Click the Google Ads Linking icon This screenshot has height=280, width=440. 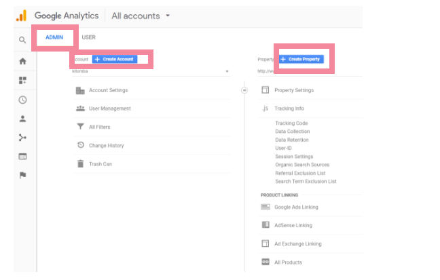pyautogui.click(x=265, y=207)
